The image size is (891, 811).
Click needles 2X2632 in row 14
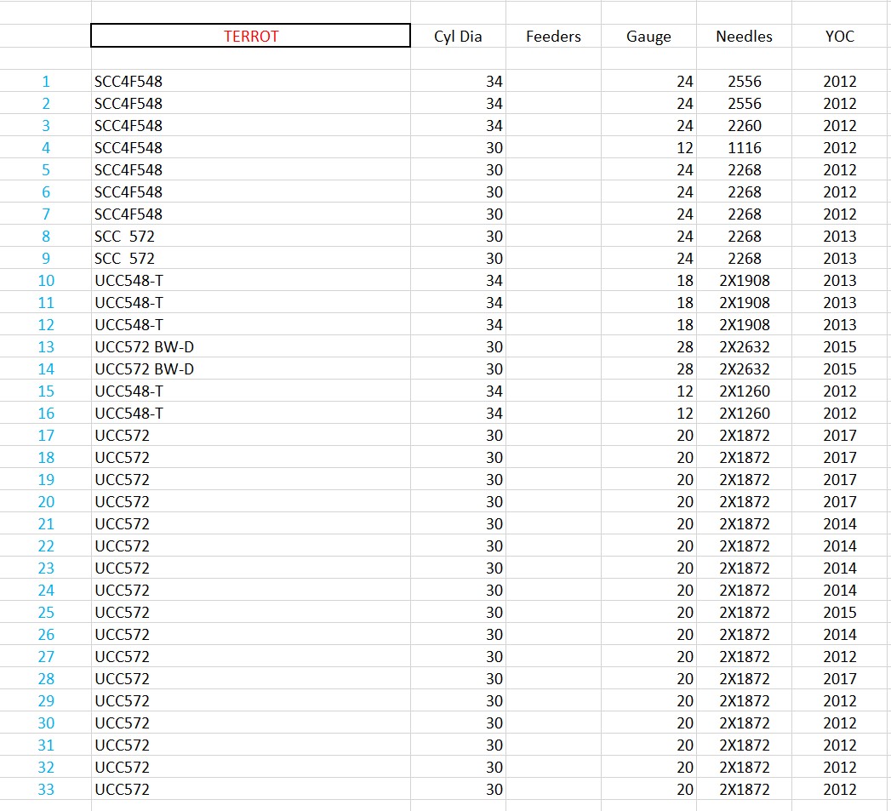pos(745,369)
